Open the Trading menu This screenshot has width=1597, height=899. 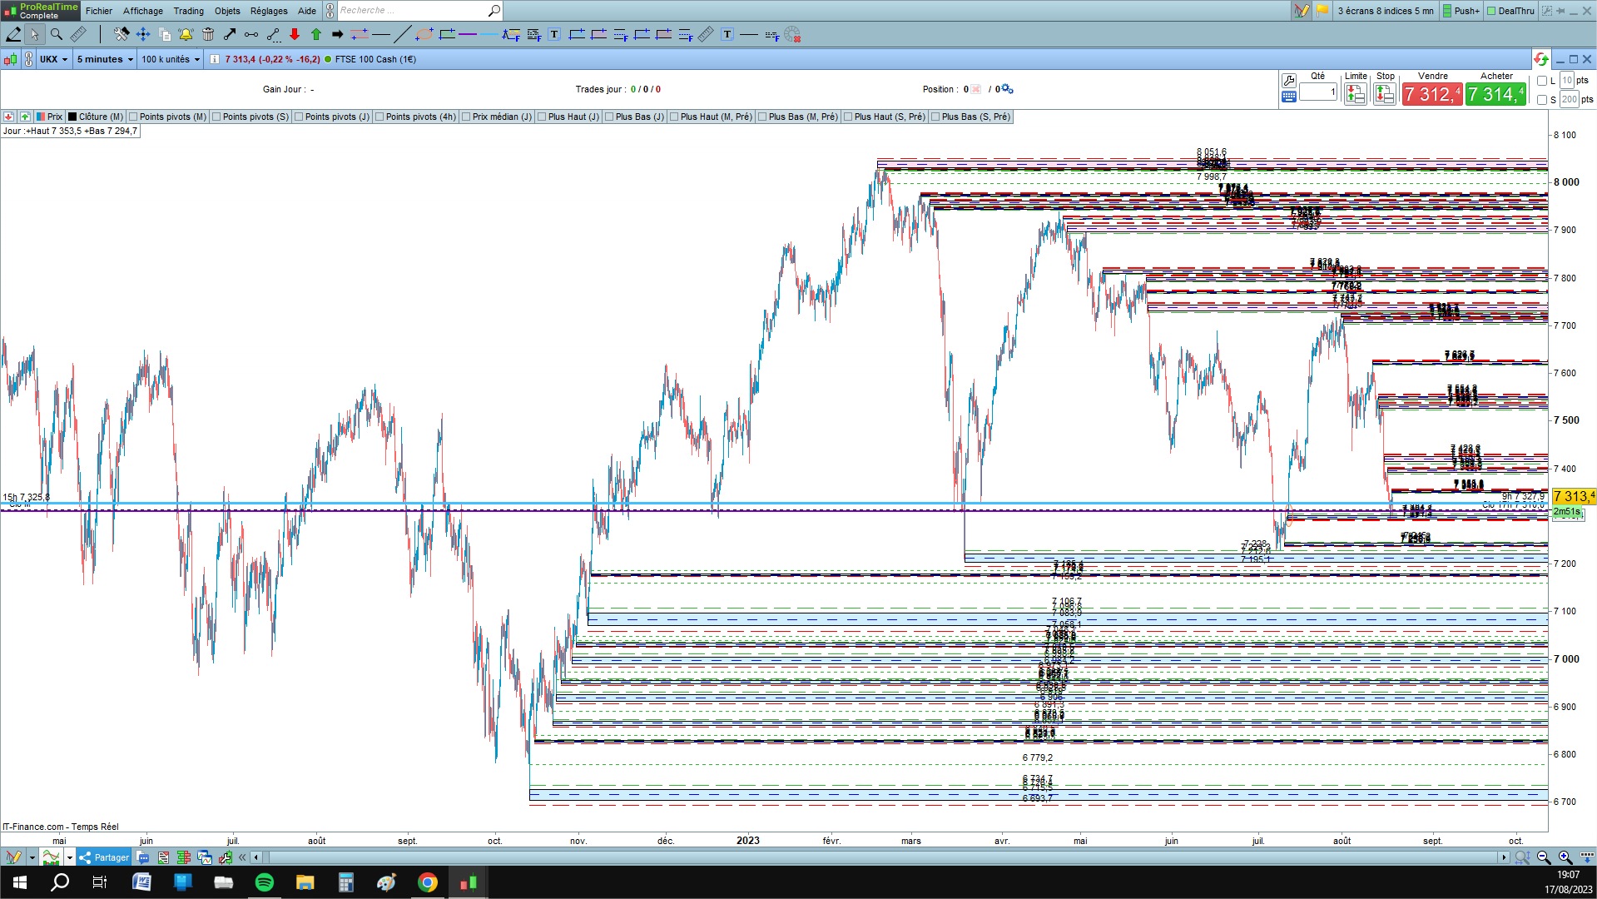[188, 11]
